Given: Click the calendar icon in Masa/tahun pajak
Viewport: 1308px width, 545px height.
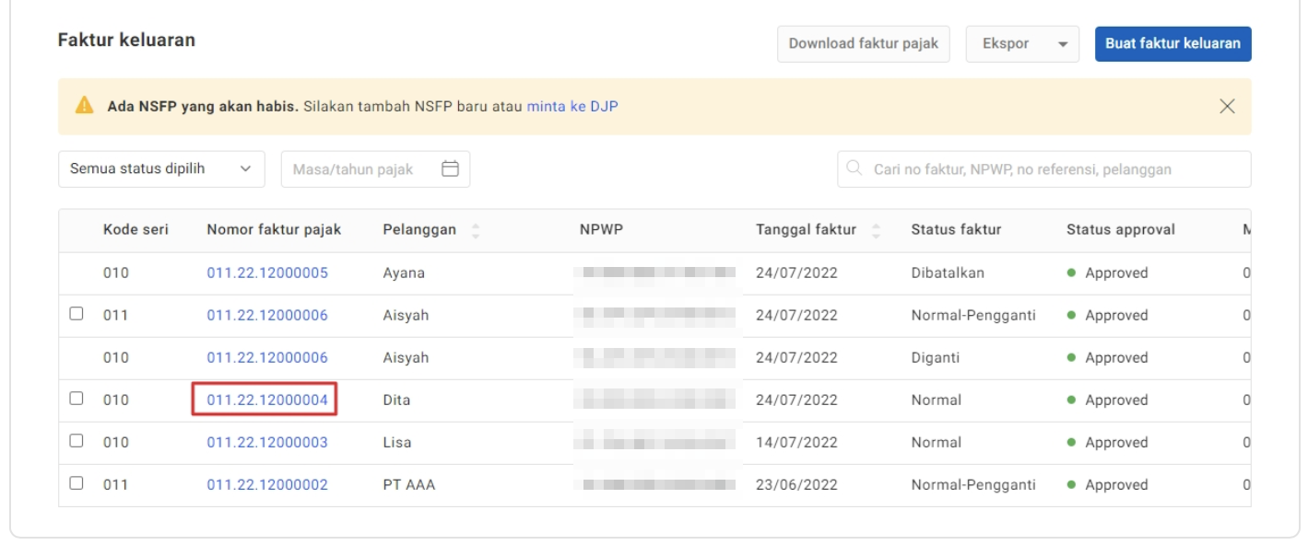Looking at the screenshot, I should point(450,169).
